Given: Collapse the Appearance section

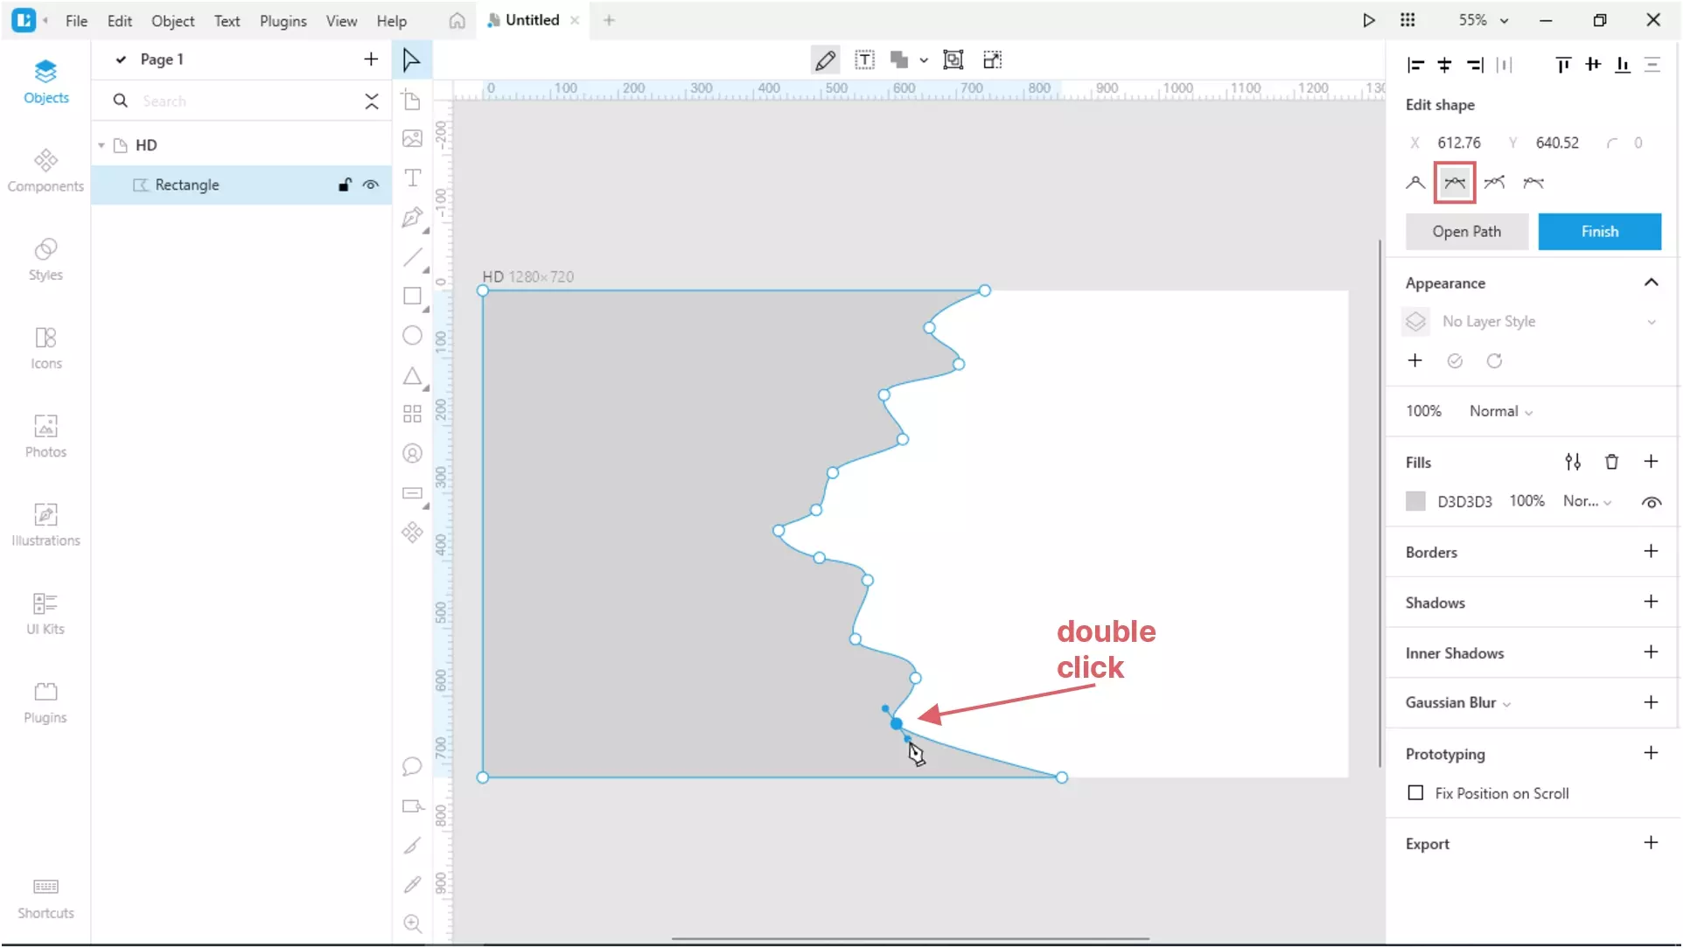Looking at the screenshot, I should point(1651,282).
